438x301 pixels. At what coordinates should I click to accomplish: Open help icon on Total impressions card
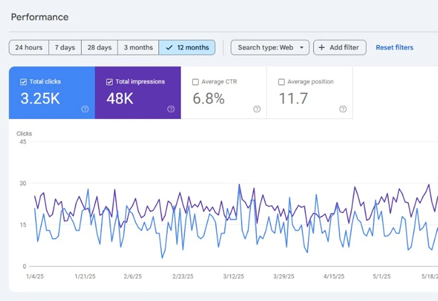point(171,109)
